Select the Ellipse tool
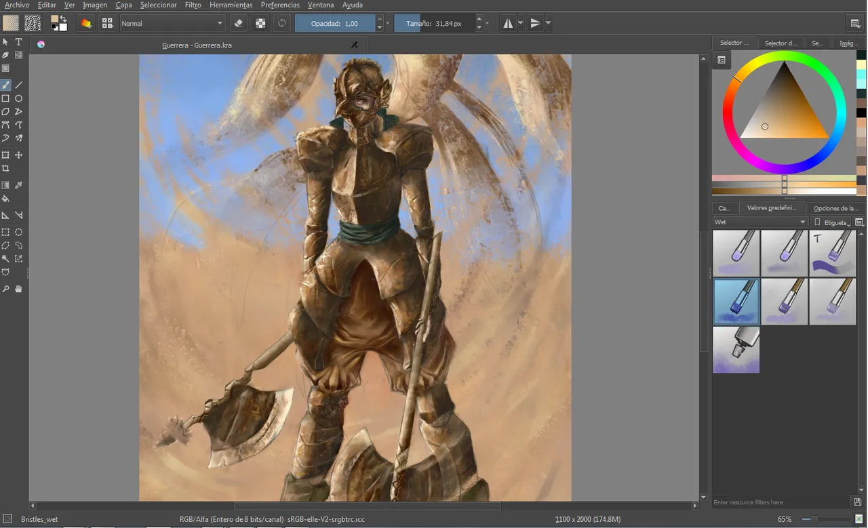 (x=19, y=98)
